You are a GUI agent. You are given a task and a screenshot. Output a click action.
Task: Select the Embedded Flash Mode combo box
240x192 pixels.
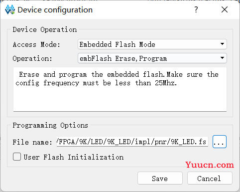152,44
